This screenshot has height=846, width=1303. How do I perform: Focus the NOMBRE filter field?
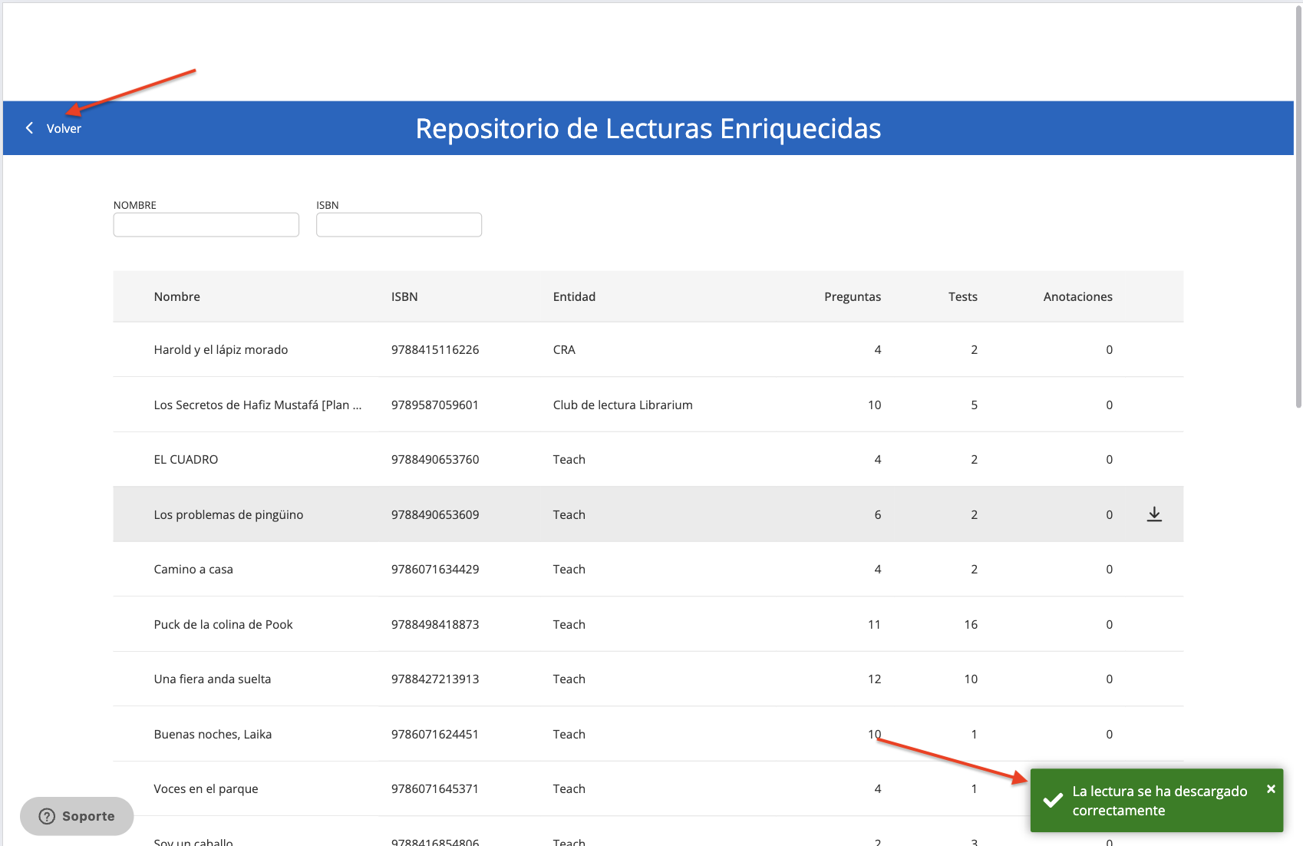(x=206, y=225)
